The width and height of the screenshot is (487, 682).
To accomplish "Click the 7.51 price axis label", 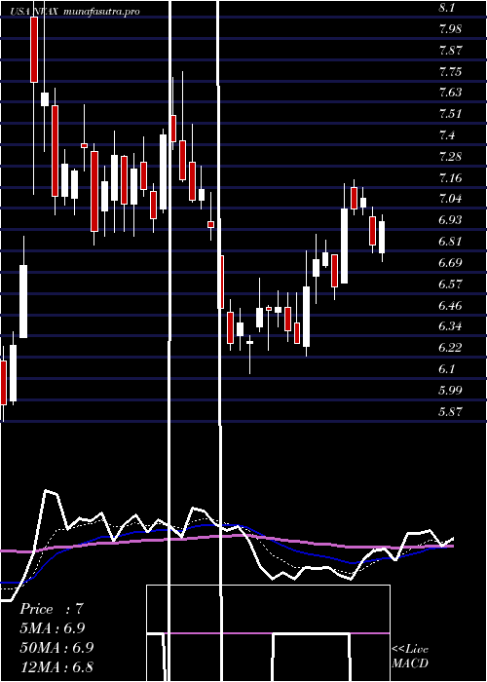I will pyautogui.click(x=450, y=114).
